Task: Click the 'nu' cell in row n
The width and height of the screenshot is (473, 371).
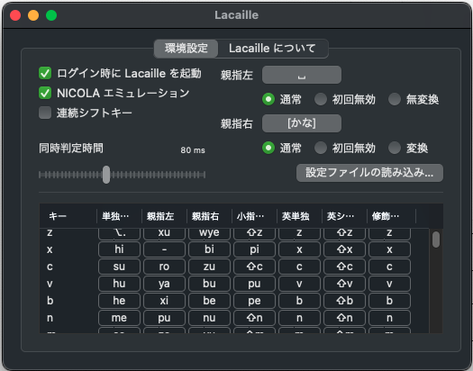Action: [x=209, y=318]
